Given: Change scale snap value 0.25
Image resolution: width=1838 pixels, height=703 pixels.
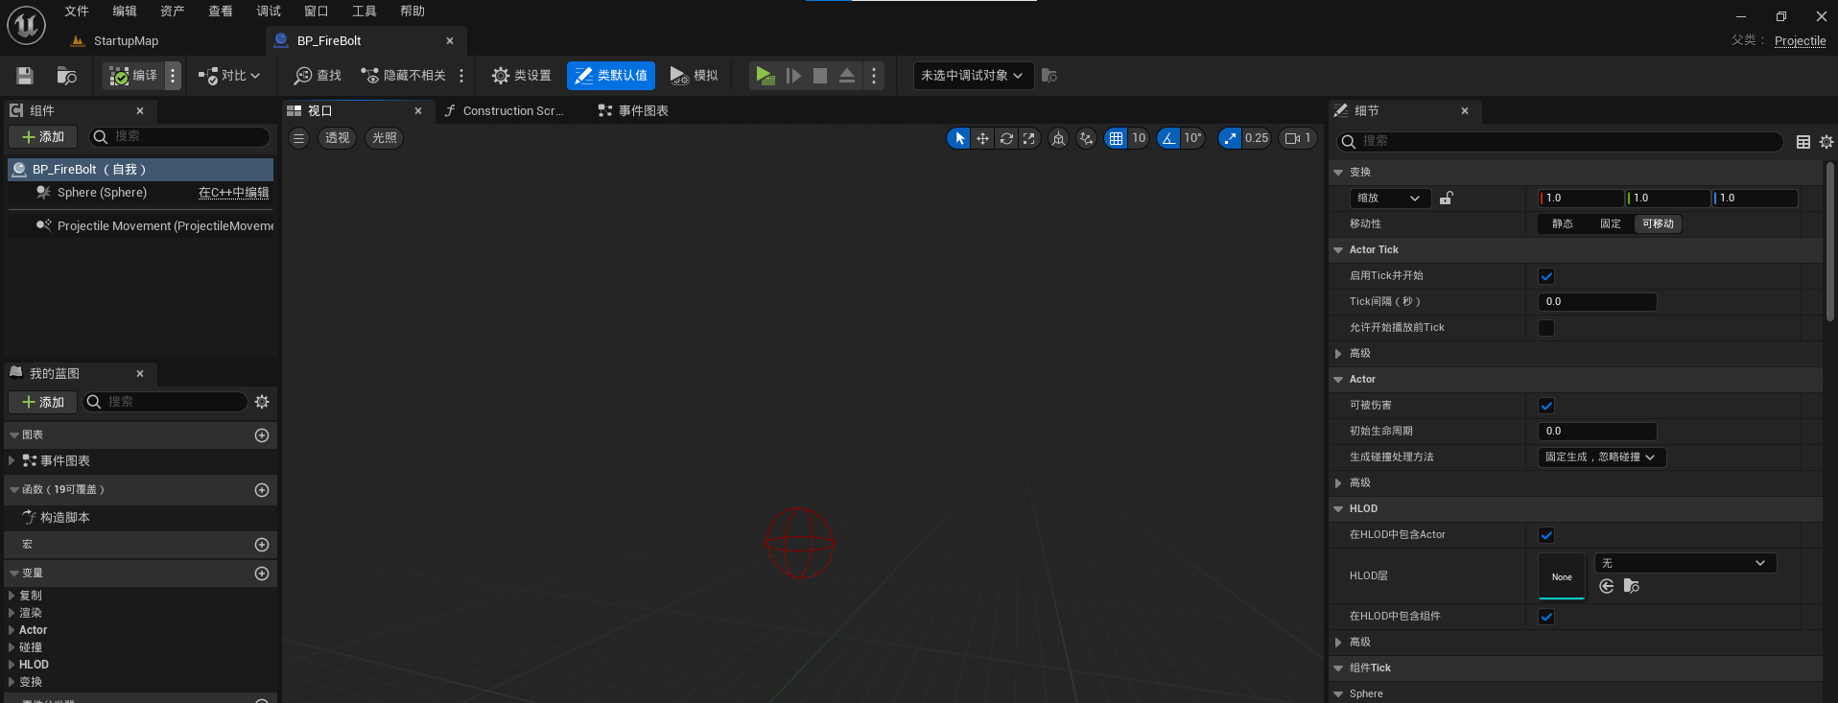Looking at the screenshot, I should pyautogui.click(x=1257, y=138).
